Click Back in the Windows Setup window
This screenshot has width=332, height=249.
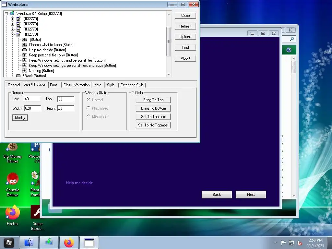[217, 195]
